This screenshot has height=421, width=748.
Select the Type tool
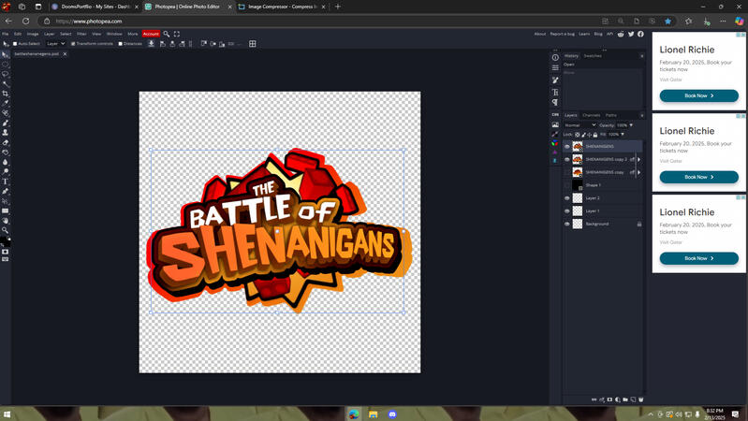[x=6, y=181]
